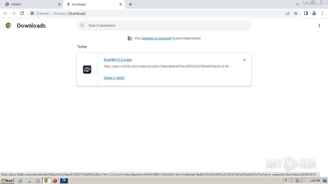The image size is (328, 184).
Task: Select the Downloads tab
Action: click(94, 4)
